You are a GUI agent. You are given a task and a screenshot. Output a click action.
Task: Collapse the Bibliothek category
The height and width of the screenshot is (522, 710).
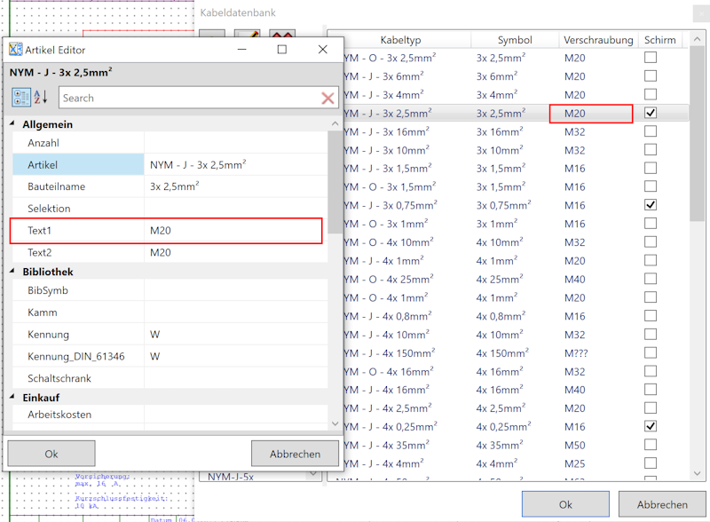pyautogui.click(x=13, y=272)
